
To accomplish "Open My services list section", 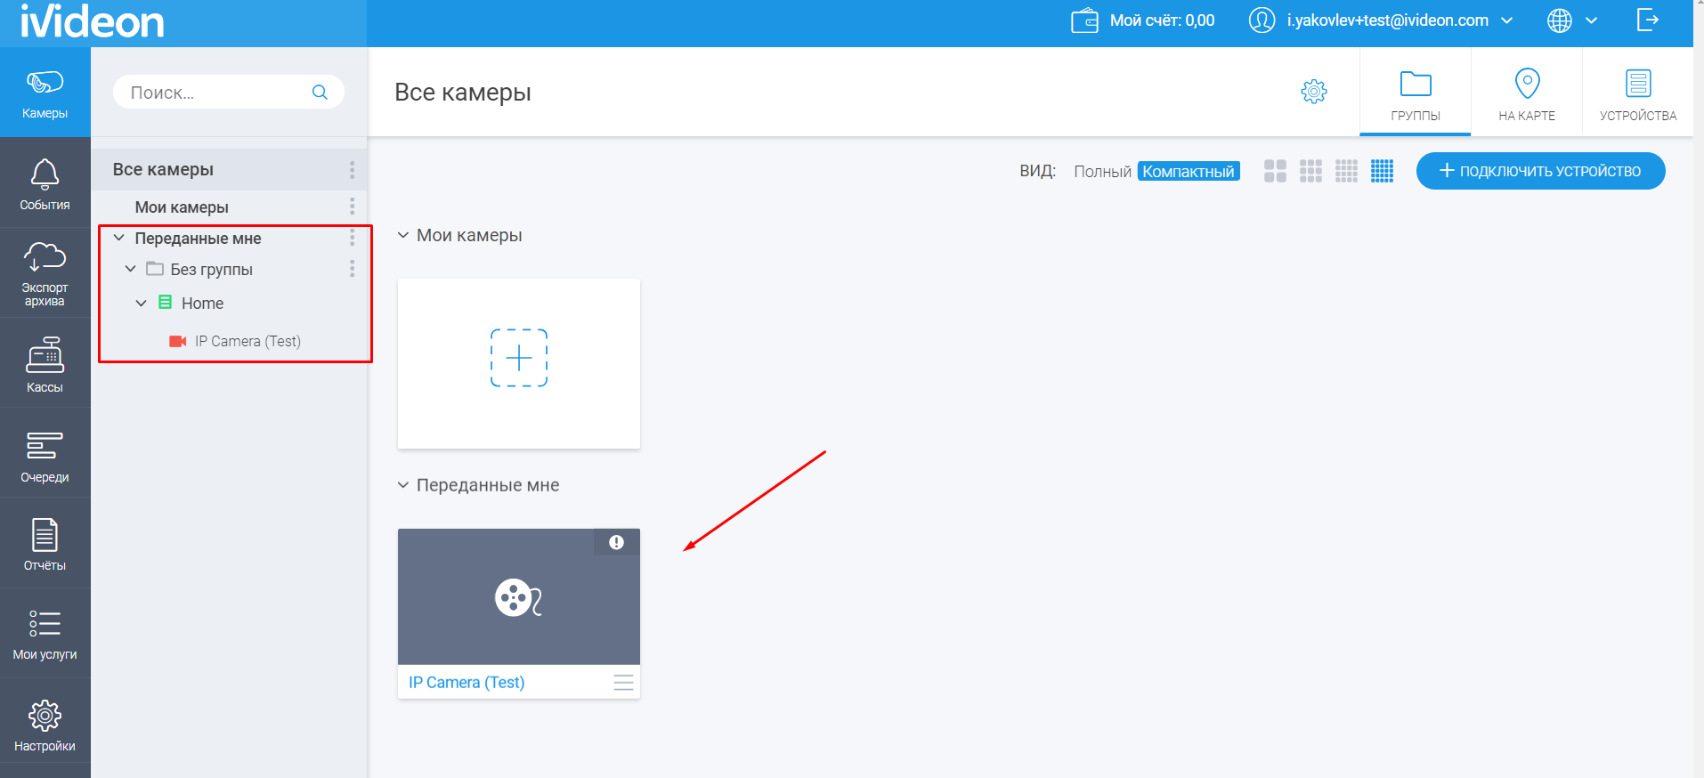I will tap(45, 633).
